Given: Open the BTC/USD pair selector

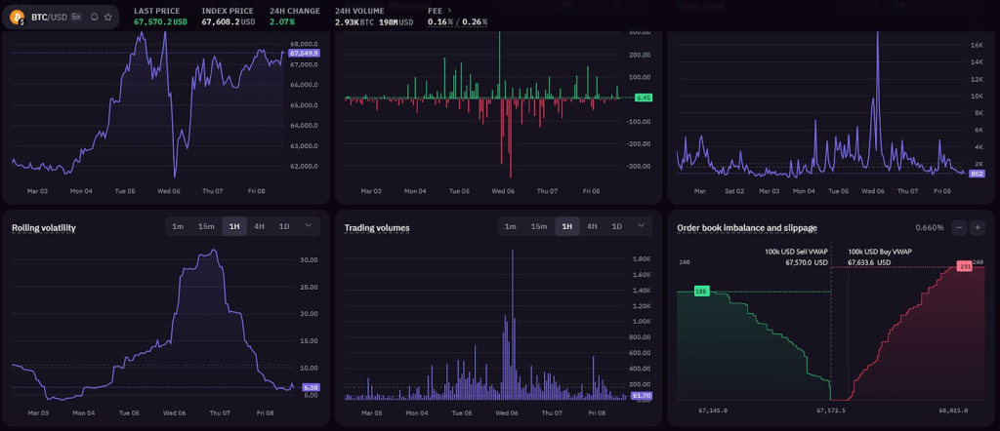Looking at the screenshot, I should [49, 17].
